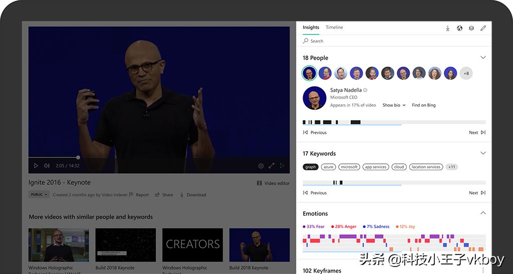Show the +8 more people
This screenshot has width=513, height=274.
click(x=466, y=73)
